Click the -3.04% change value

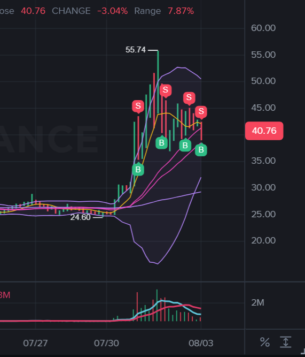pyautogui.click(x=113, y=11)
